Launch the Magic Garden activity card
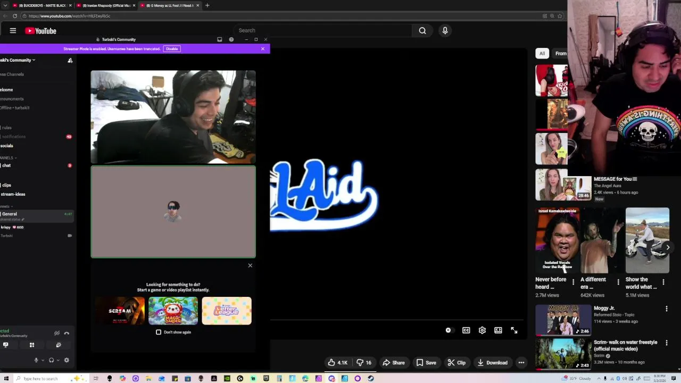 point(173,311)
